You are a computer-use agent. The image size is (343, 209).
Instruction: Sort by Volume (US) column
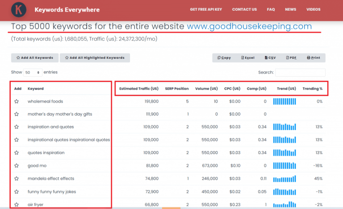tap(206, 89)
